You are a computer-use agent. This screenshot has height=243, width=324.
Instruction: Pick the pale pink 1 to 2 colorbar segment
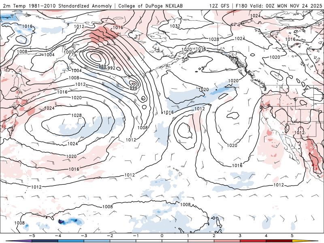pyautogui.click(x=201, y=241)
